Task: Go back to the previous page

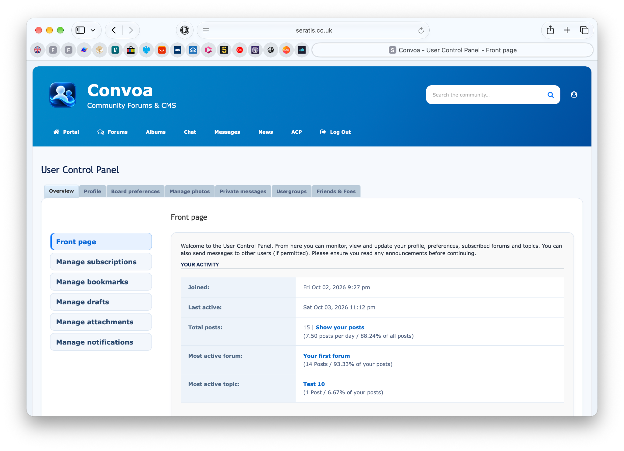Action: pos(114,30)
